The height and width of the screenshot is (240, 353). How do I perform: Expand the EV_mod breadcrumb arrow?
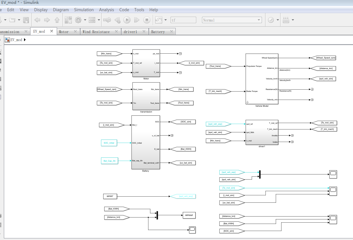click(x=25, y=40)
